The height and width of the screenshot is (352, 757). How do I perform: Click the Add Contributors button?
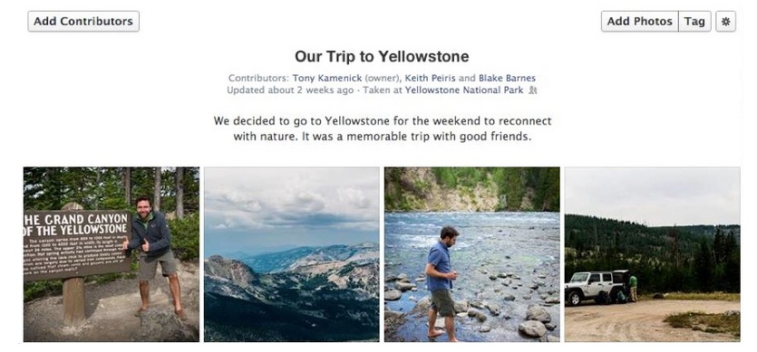(83, 21)
